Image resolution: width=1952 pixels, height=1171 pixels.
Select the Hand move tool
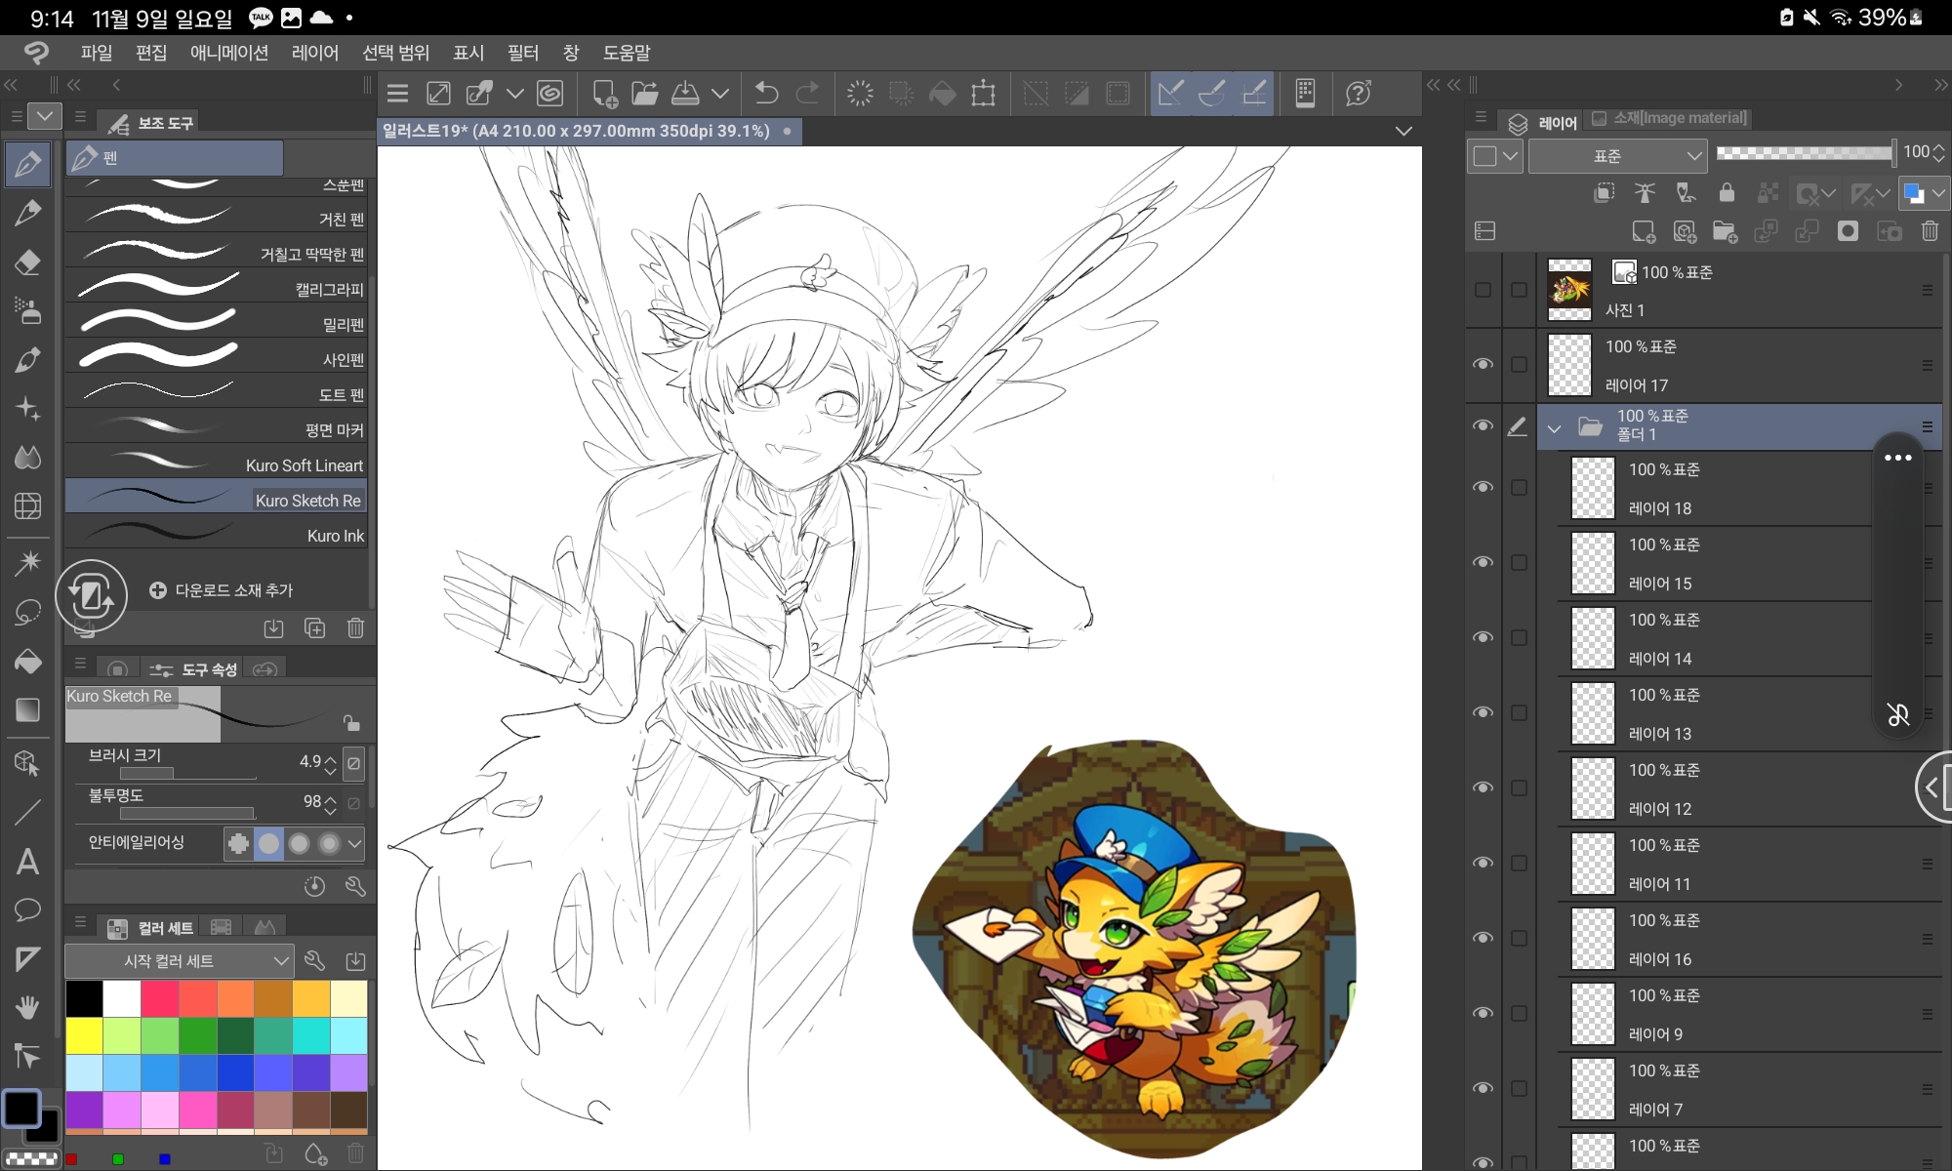tap(27, 1006)
